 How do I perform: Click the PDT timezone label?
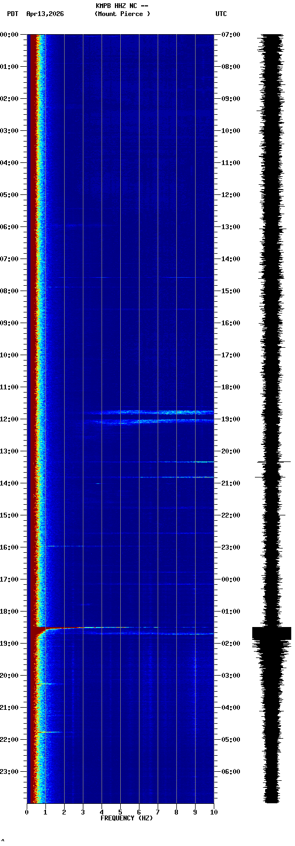click(13, 14)
